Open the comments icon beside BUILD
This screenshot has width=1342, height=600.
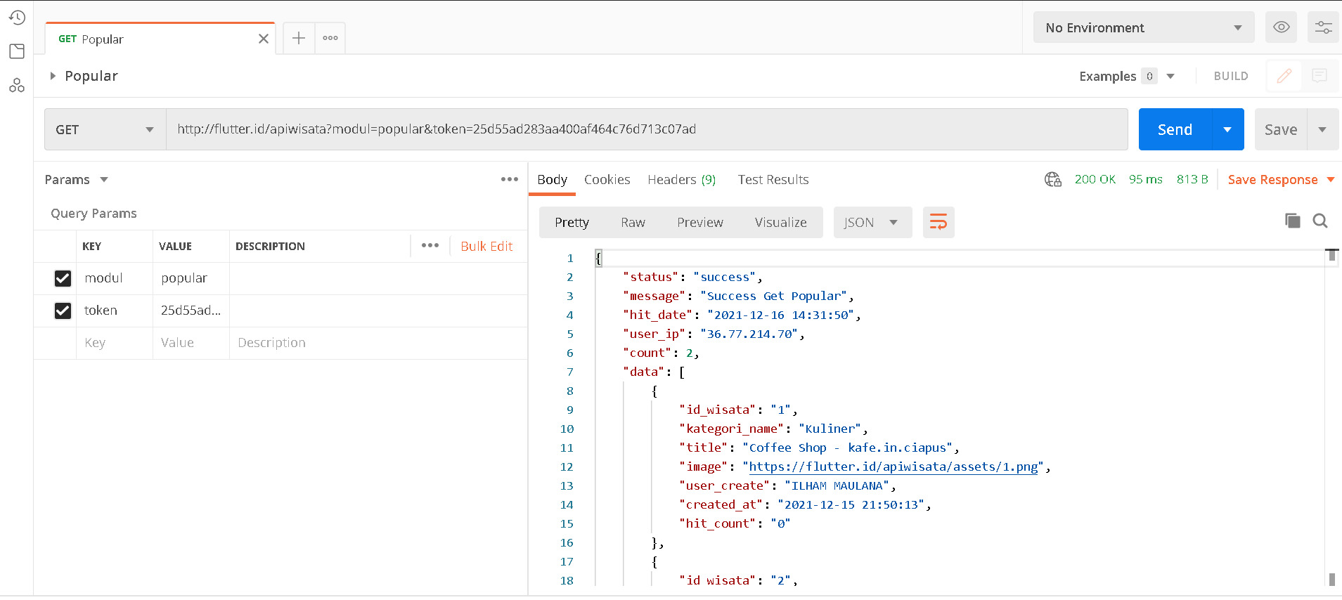click(1320, 76)
